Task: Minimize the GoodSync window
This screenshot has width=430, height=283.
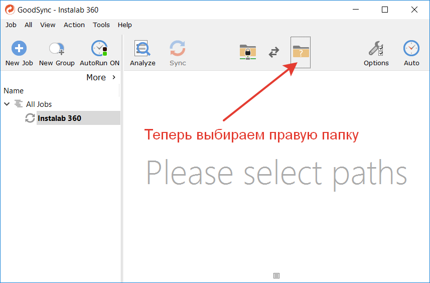Action: [x=356, y=10]
